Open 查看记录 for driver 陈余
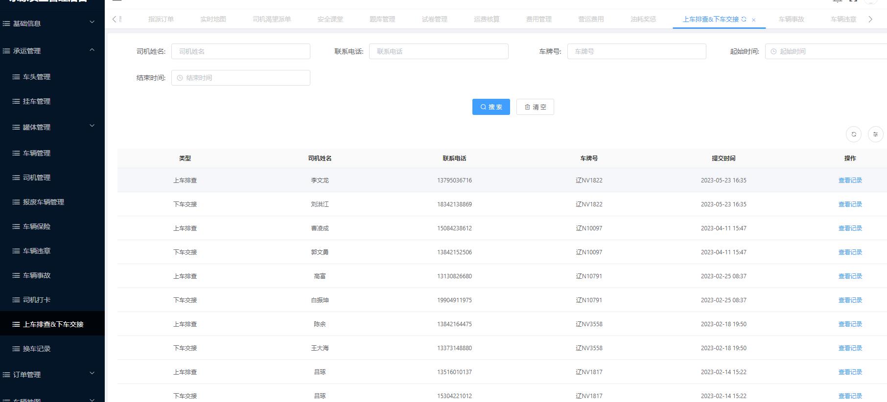Viewport: 887px width, 402px height. 850,324
